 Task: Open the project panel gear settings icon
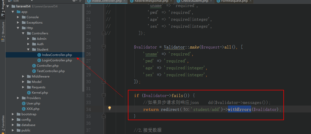tap(75, 1)
